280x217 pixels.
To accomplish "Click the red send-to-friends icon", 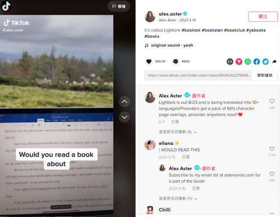I will coord(239,62).
